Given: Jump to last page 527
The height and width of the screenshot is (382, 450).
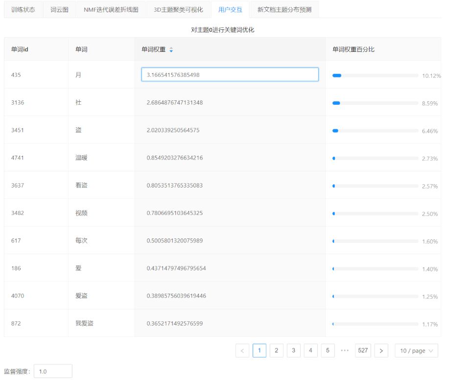Looking at the screenshot, I should click(363, 351).
